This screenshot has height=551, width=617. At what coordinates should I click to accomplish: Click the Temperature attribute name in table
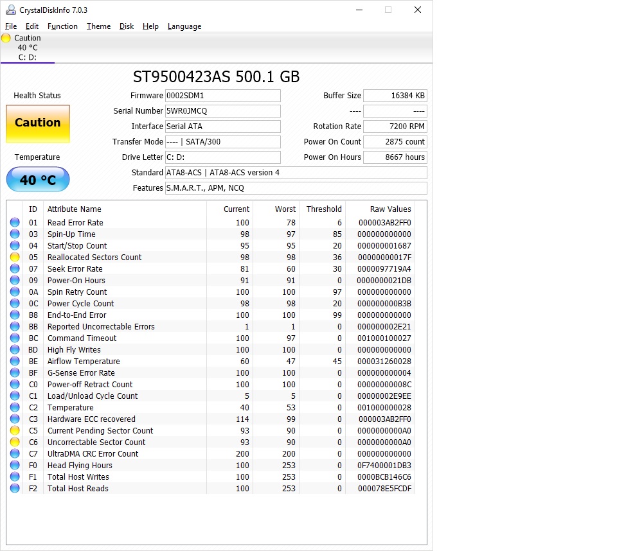[x=71, y=407]
